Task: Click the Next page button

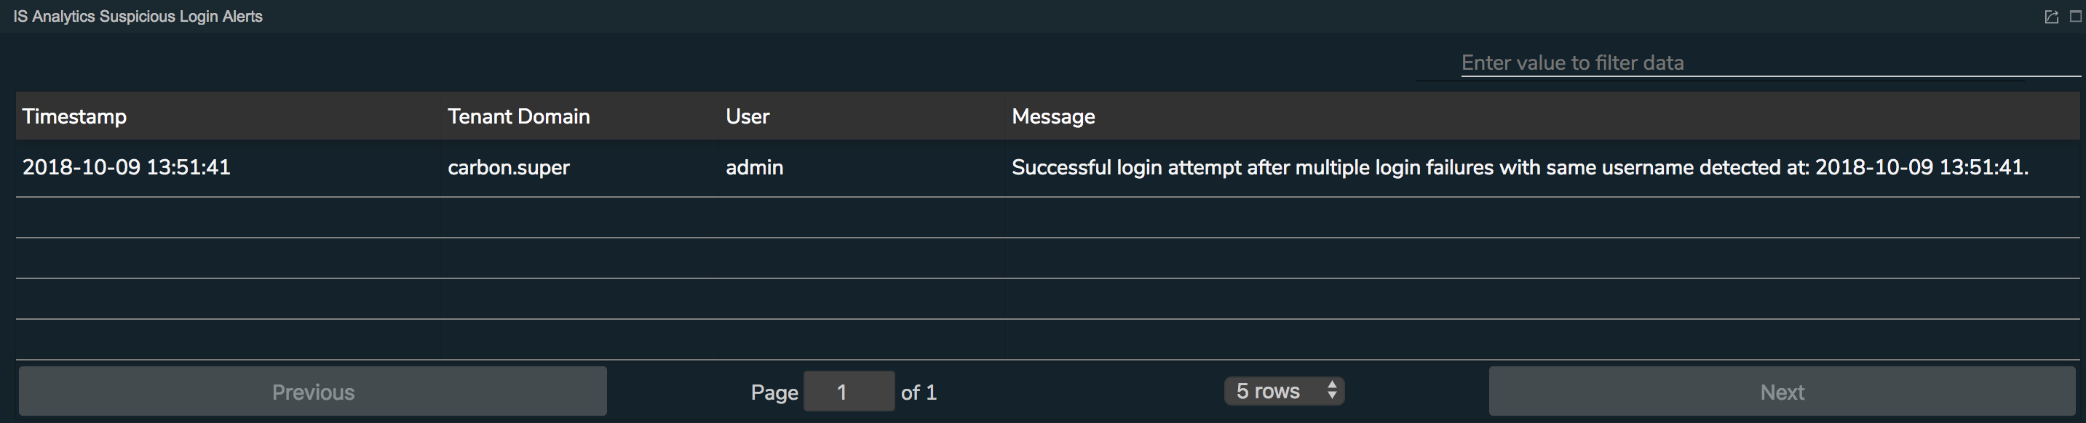Action: (x=1782, y=392)
